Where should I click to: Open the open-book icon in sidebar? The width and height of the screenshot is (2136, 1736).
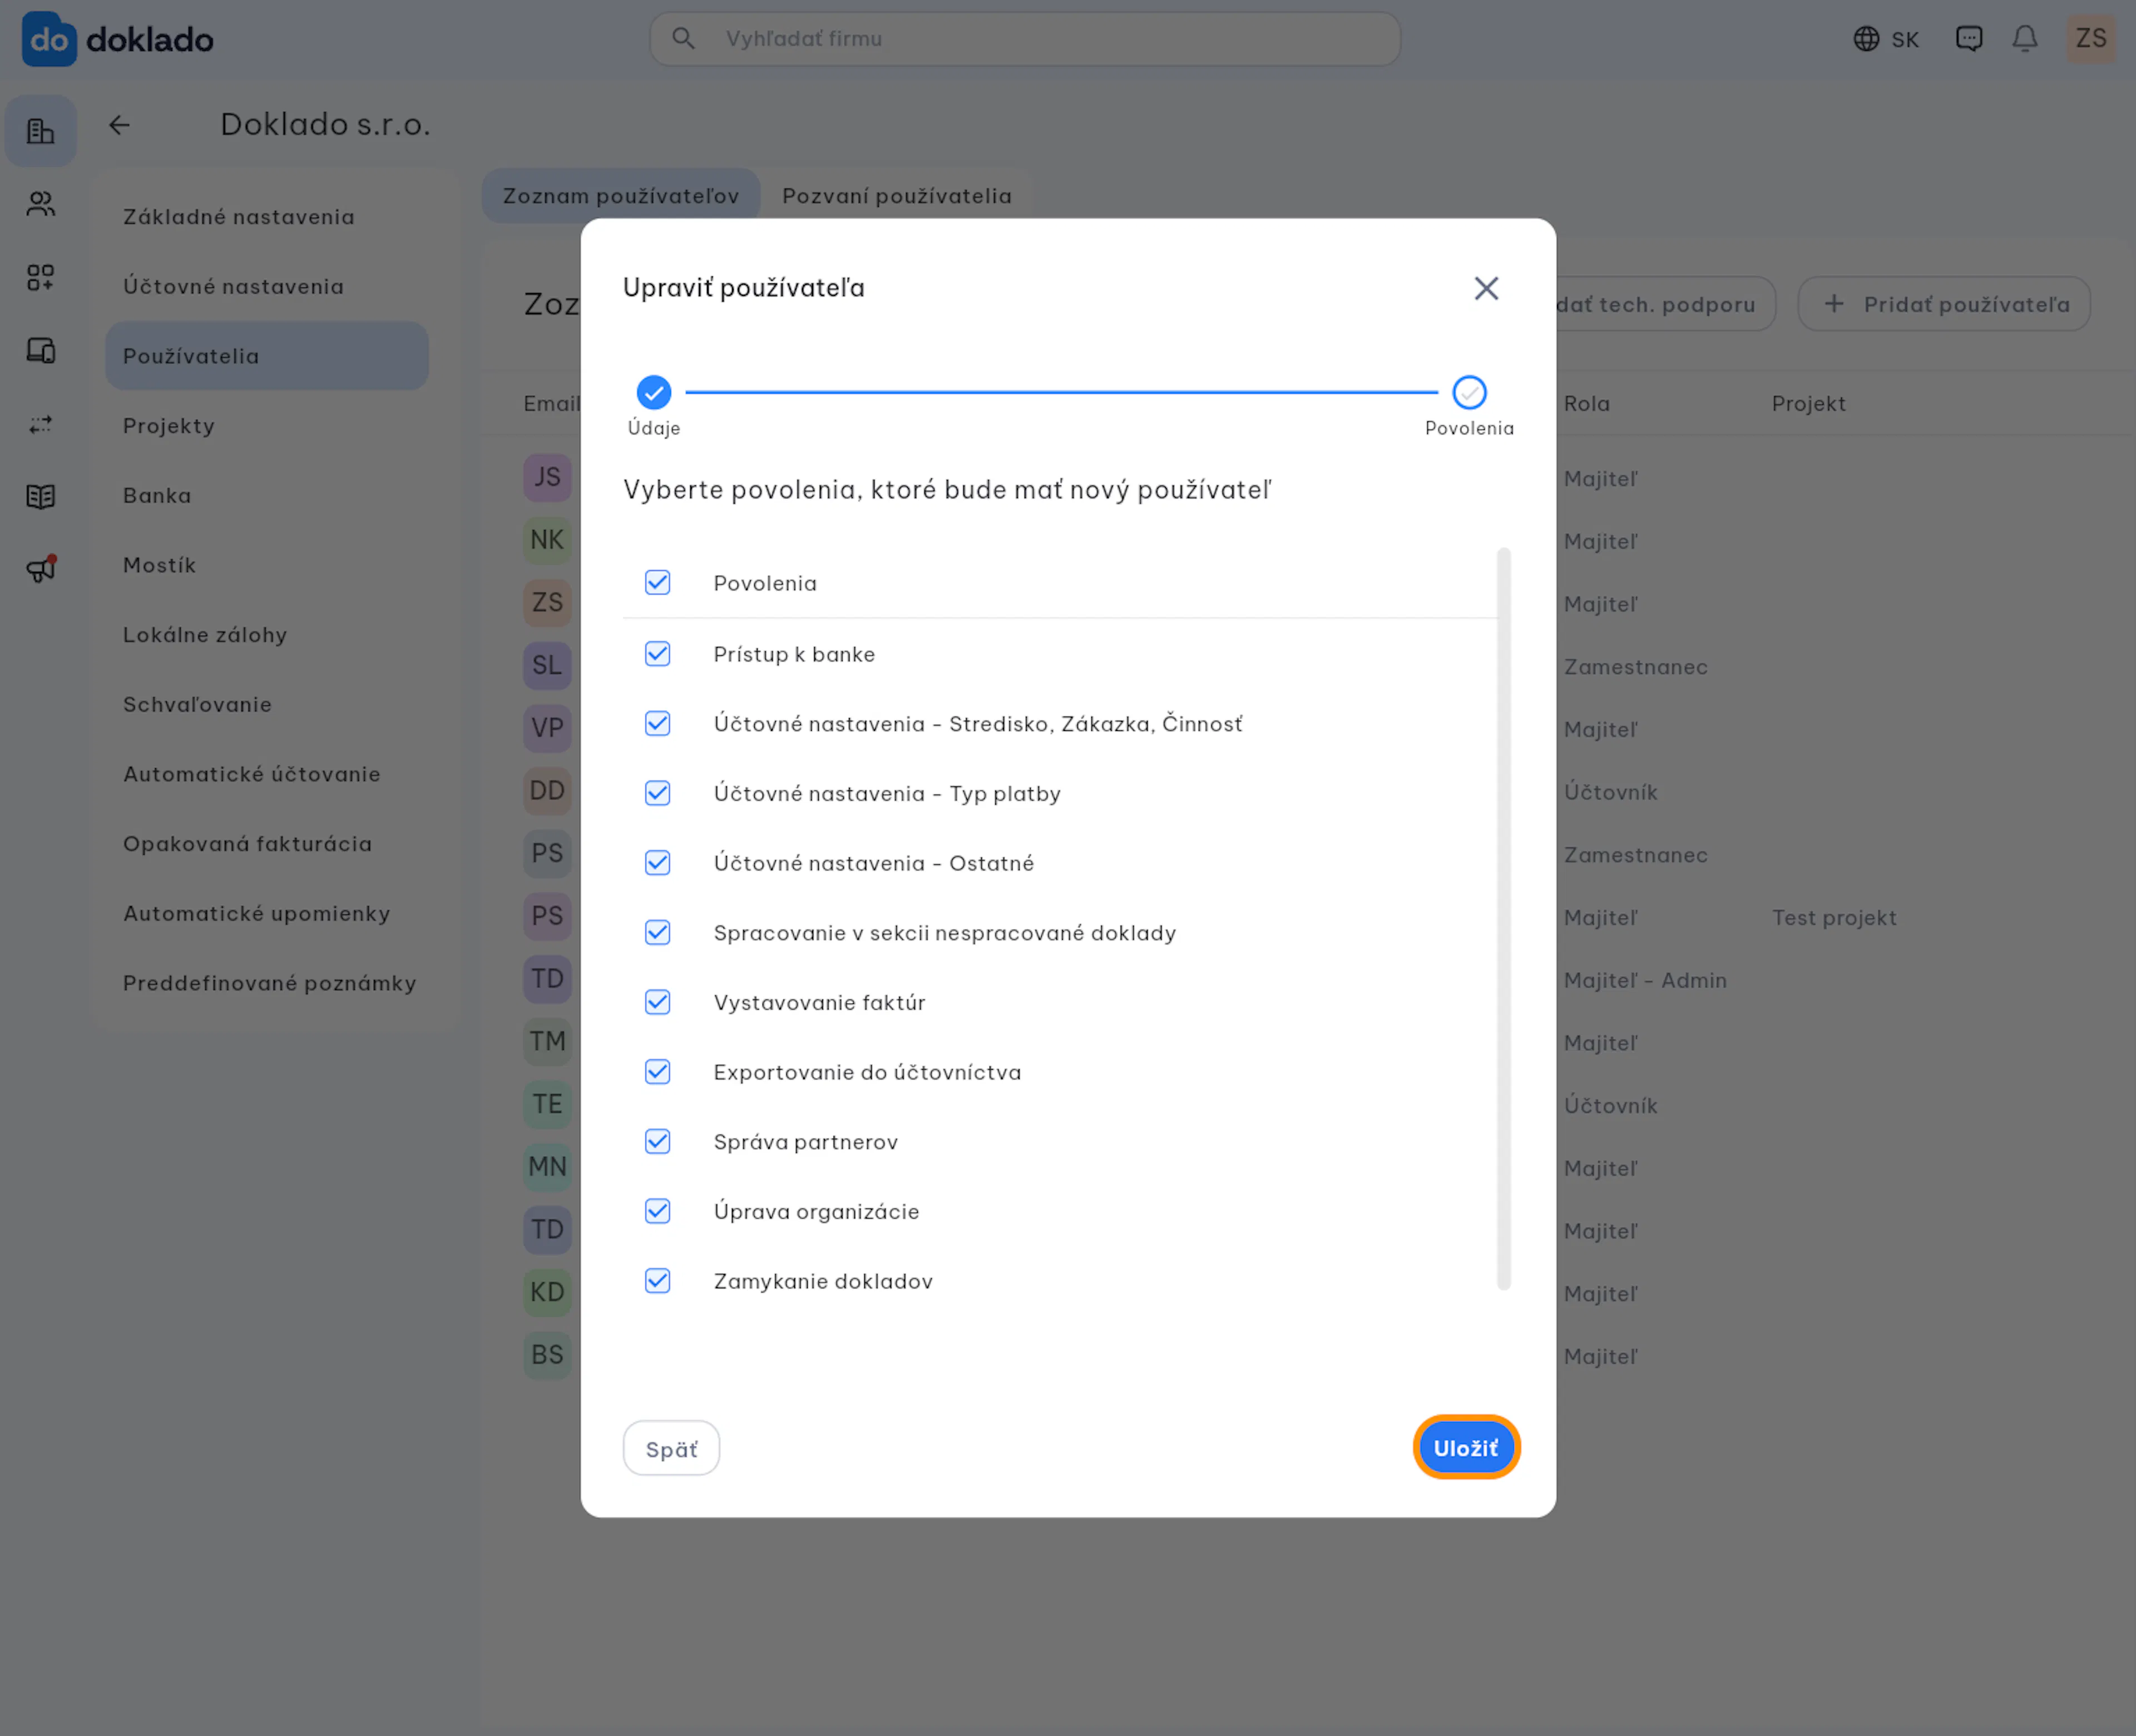tap(41, 496)
